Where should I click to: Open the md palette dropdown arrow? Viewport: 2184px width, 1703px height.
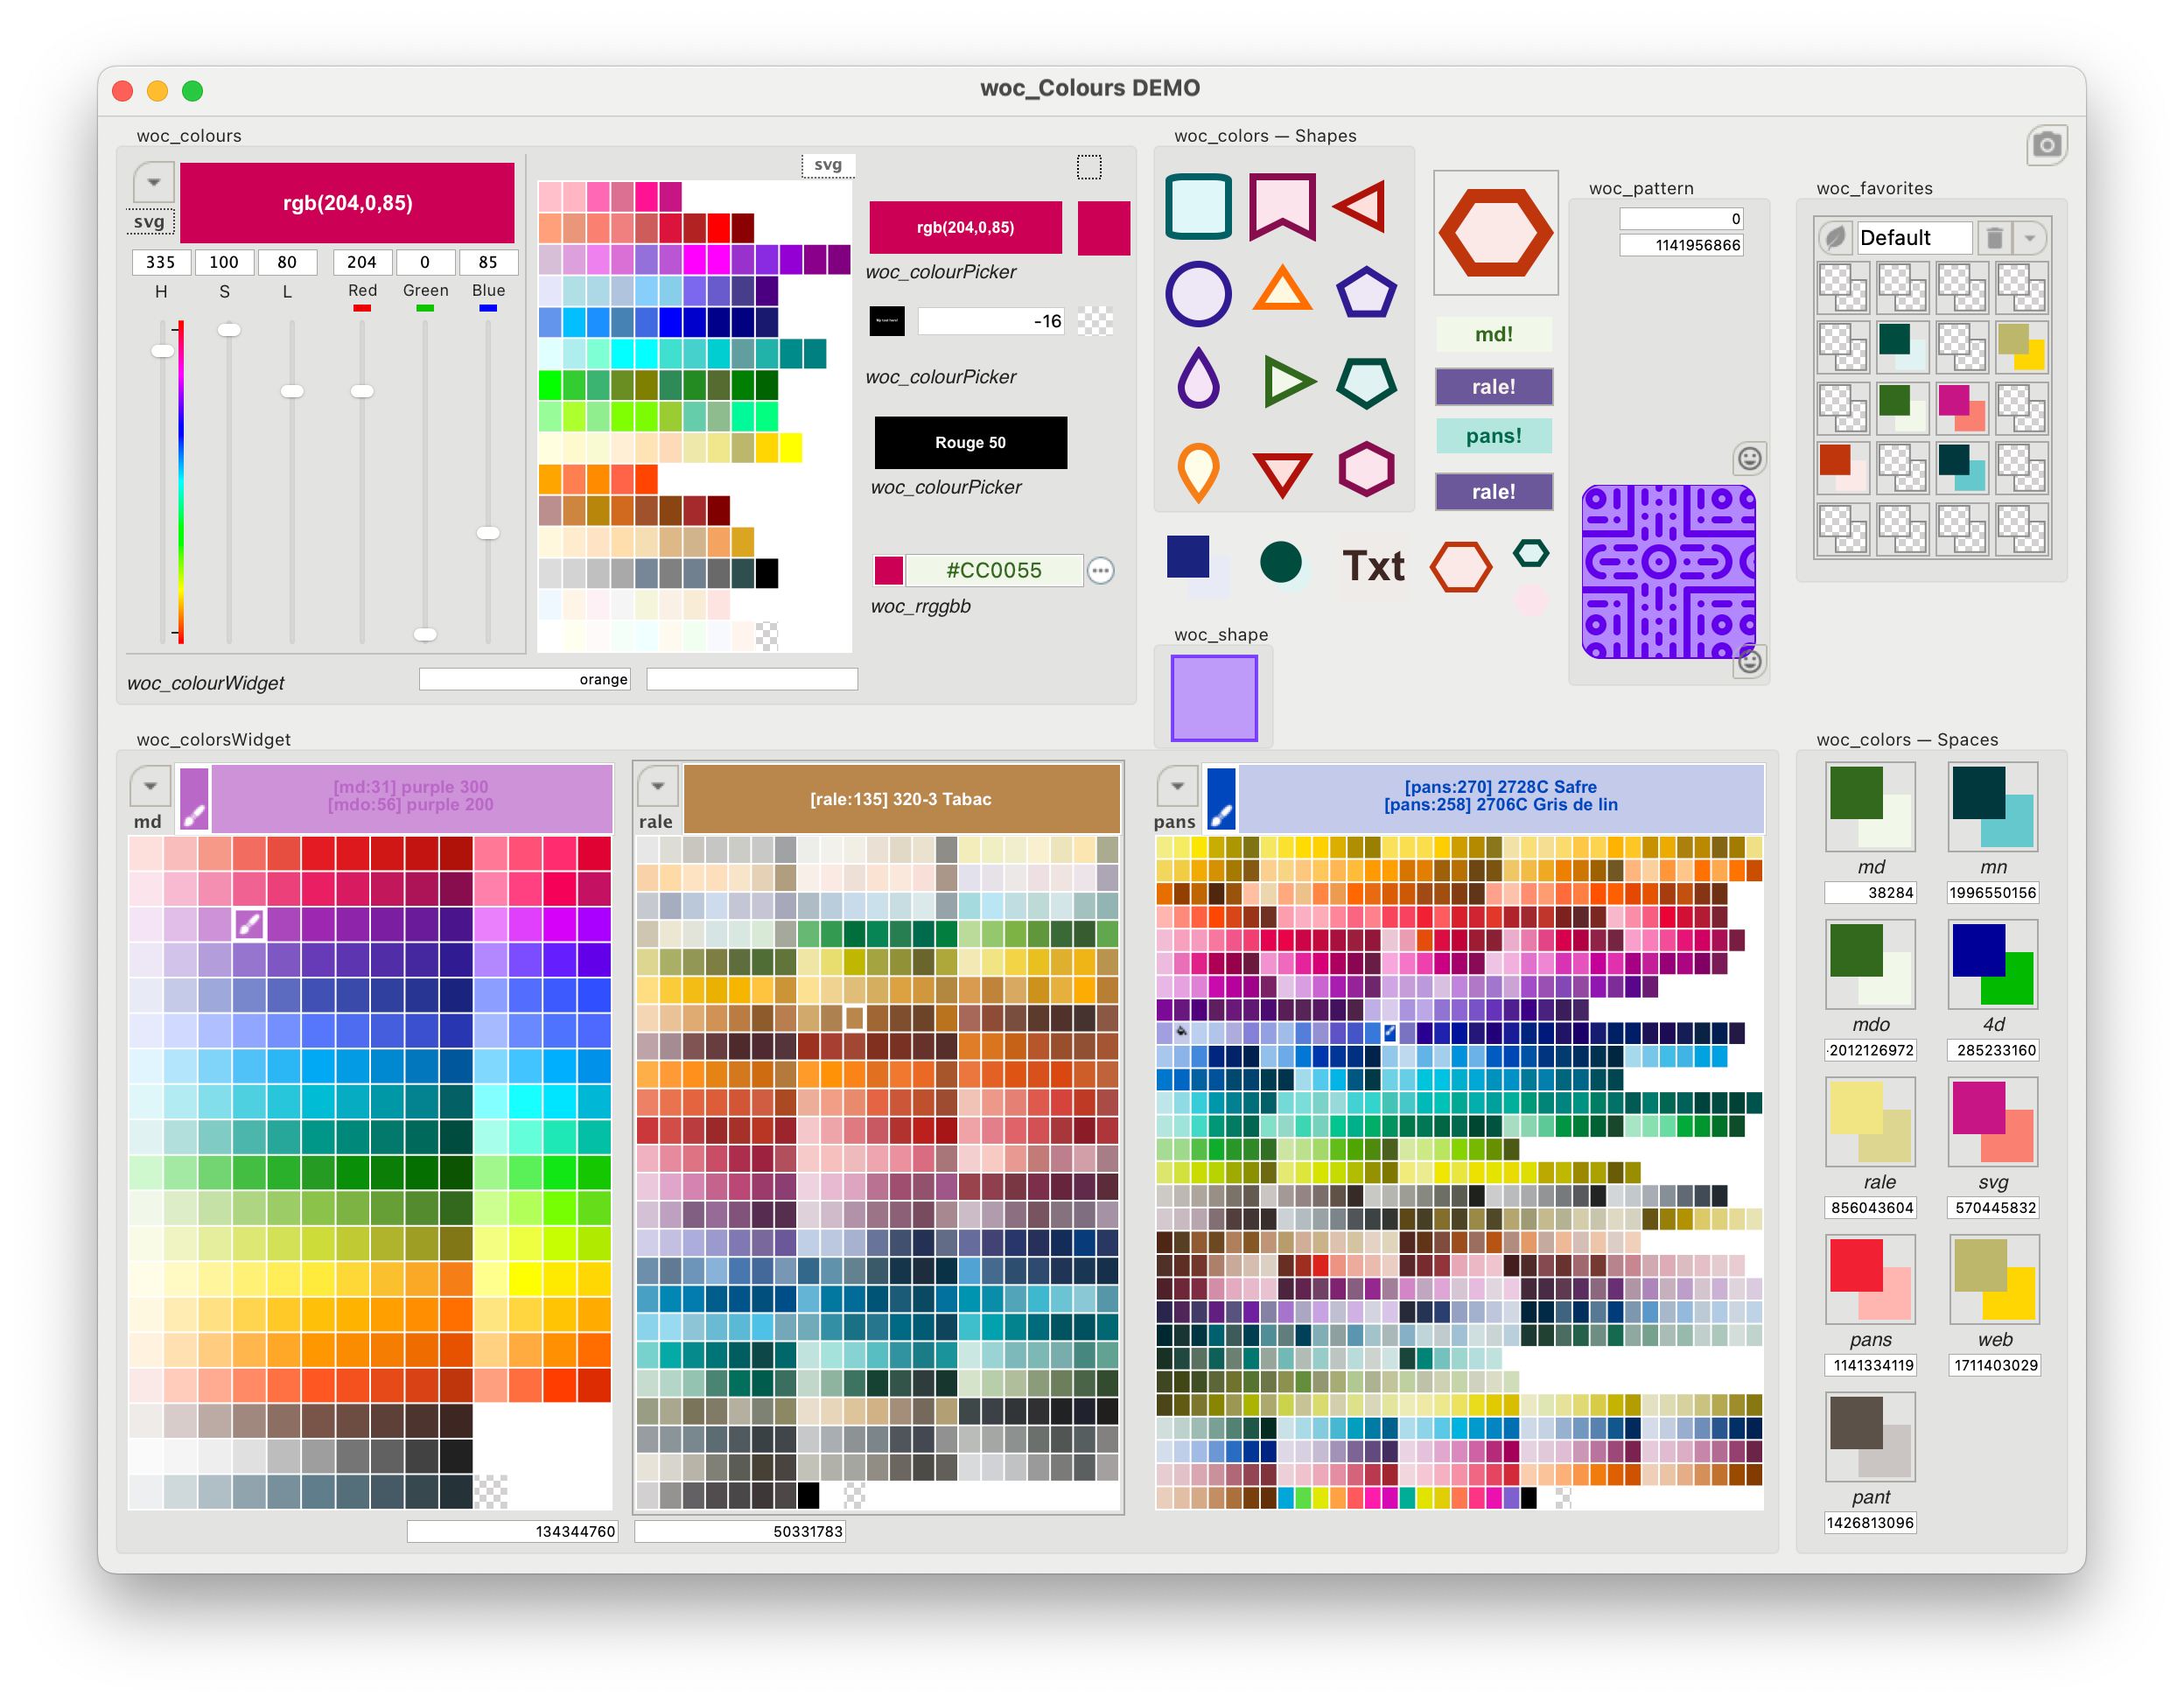click(x=150, y=787)
